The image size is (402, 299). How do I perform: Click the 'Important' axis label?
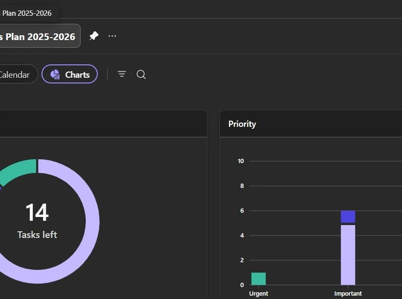pyautogui.click(x=348, y=293)
